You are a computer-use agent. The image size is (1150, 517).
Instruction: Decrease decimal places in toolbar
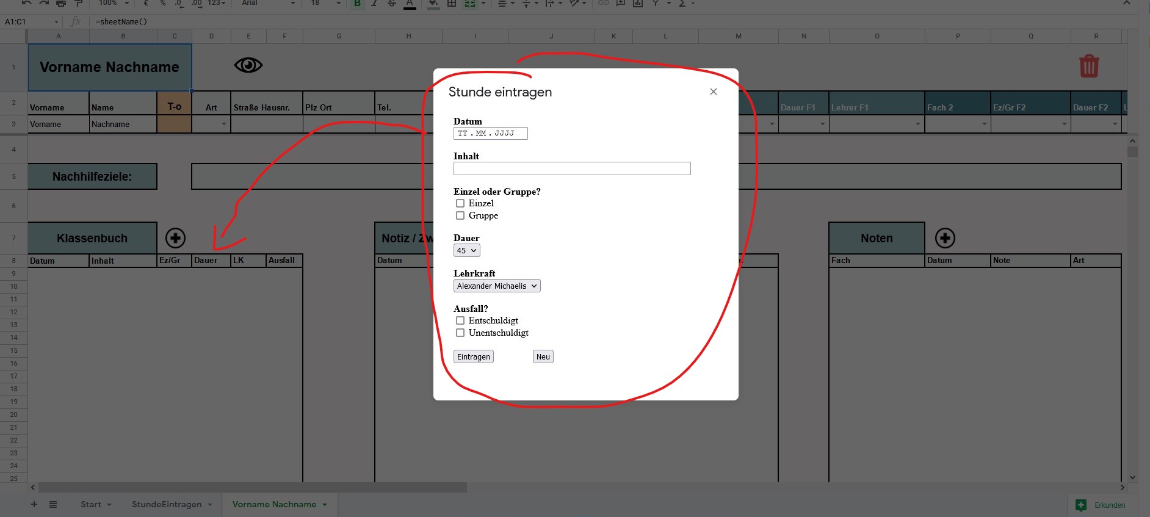coord(179,3)
